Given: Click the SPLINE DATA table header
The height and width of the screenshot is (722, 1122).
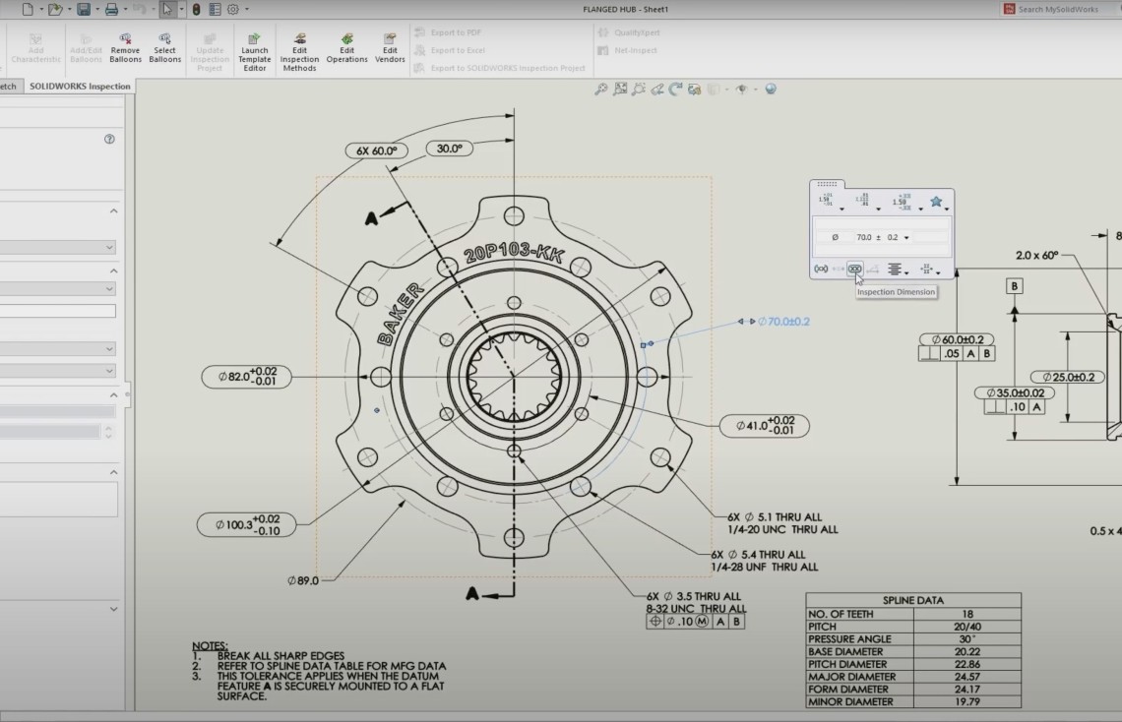Looking at the screenshot, I should [x=913, y=600].
